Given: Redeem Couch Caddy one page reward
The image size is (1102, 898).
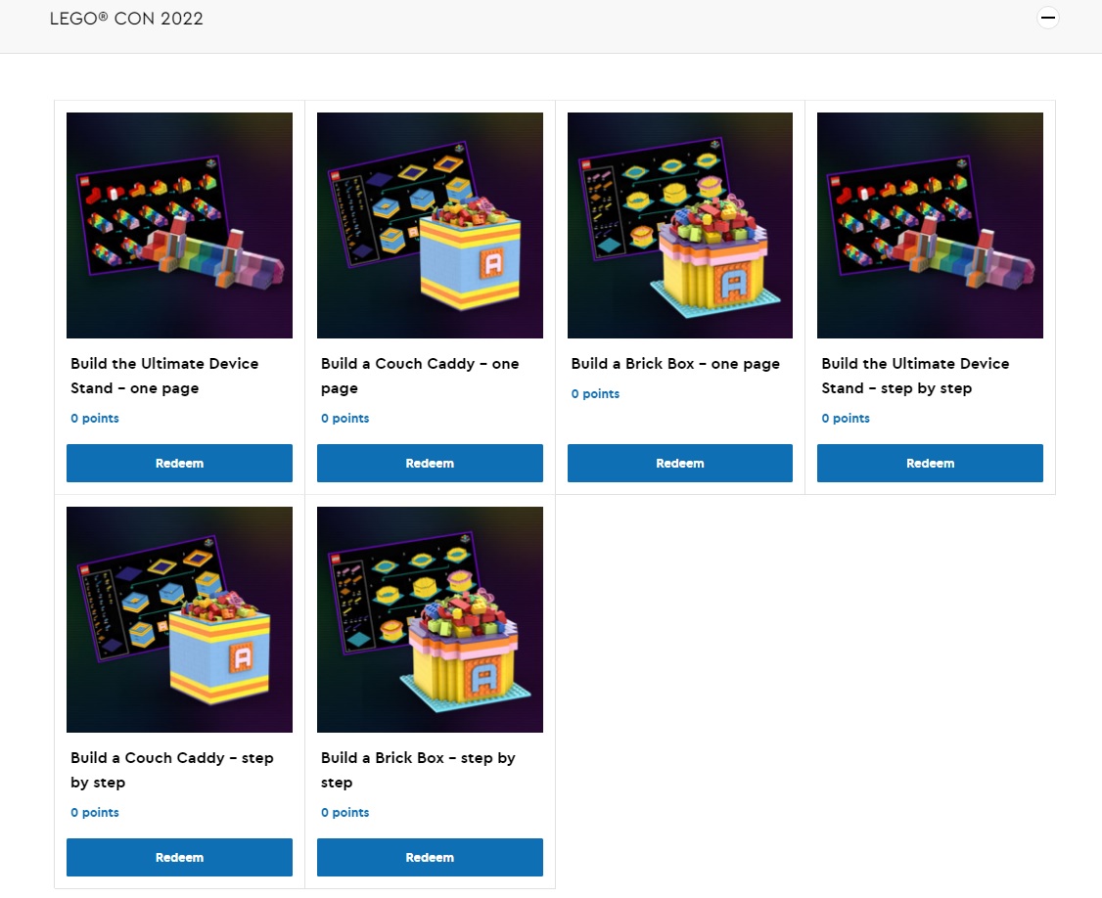Looking at the screenshot, I should [430, 463].
